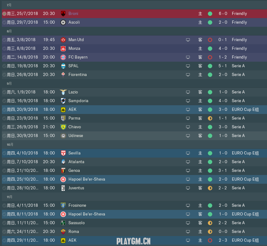Click the Man Utd club badge
This screenshot has height=246, width=267.
tap(63, 40)
